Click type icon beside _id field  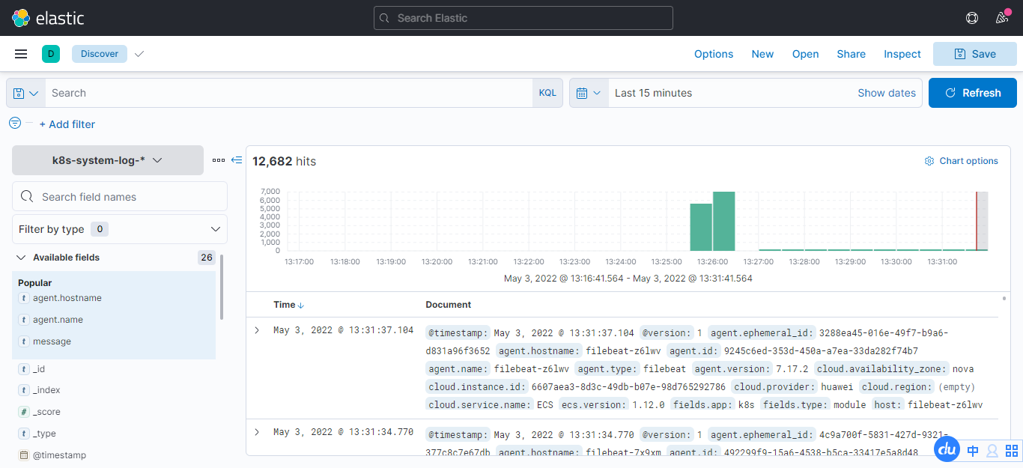(x=23, y=369)
